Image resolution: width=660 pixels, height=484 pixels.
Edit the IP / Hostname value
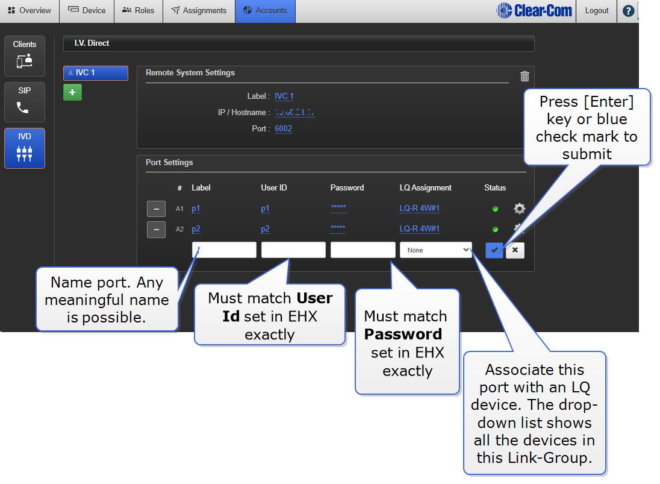coord(294,113)
